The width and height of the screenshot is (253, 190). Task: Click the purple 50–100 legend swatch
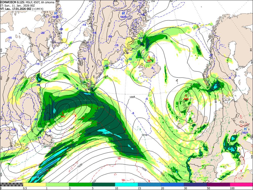click(218, 184)
